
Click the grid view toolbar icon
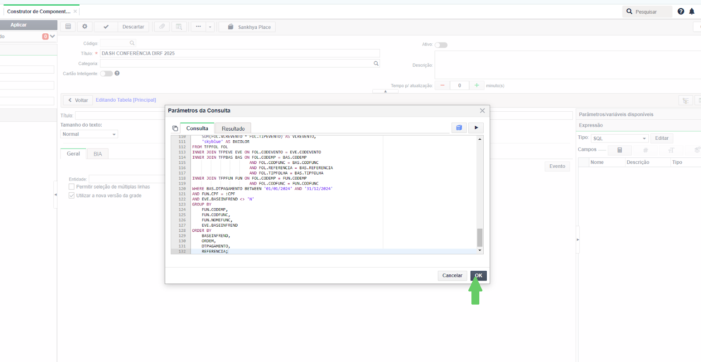point(68,27)
